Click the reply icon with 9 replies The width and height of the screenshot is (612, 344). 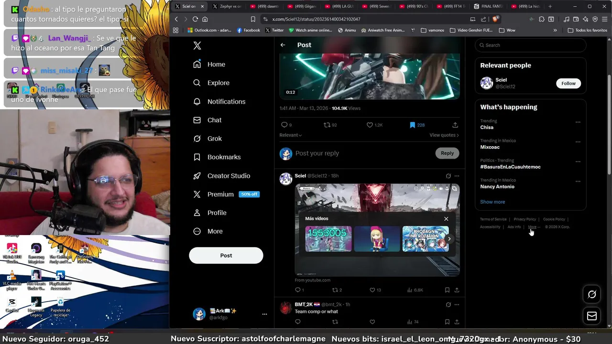point(286,125)
